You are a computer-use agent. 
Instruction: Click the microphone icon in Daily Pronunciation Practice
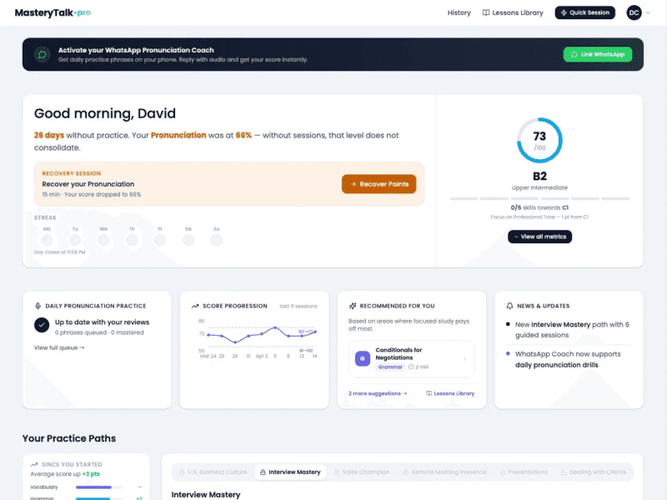[x=38, y=306]
